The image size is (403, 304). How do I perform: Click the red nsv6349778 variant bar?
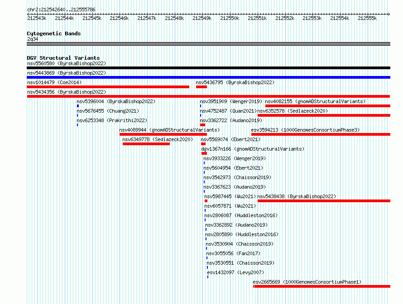coord(146,144)
